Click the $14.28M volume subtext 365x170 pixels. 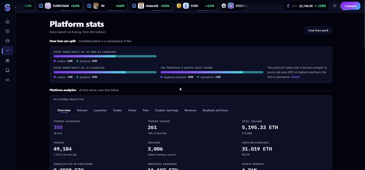point(247,133)
